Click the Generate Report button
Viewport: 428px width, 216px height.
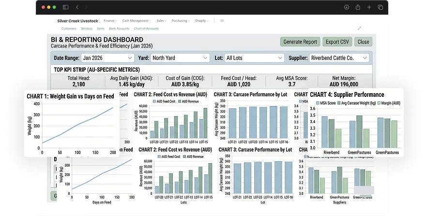(x=300, y=42)
